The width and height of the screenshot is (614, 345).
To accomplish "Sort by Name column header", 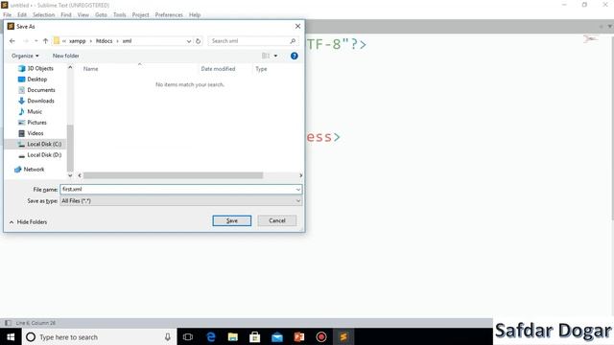I will (x=91, y=69).
